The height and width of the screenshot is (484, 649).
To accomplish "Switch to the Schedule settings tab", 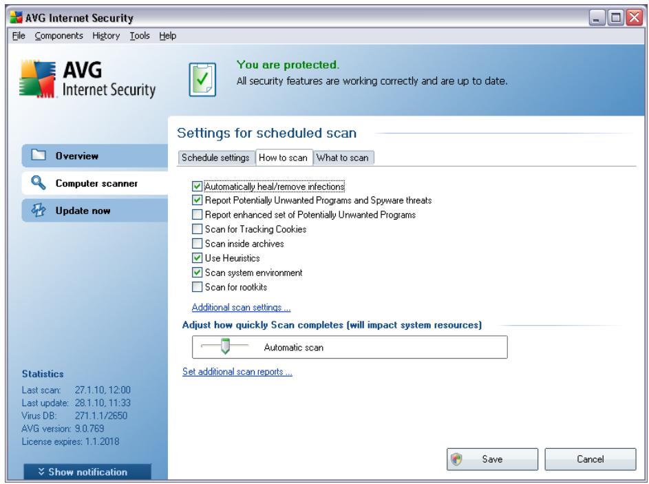I will tap(215, 158).
